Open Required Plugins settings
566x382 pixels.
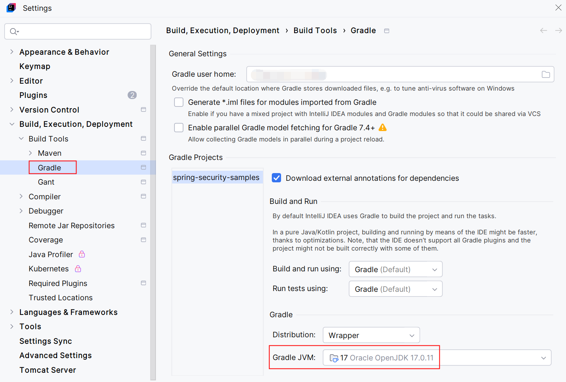point(58,283)
